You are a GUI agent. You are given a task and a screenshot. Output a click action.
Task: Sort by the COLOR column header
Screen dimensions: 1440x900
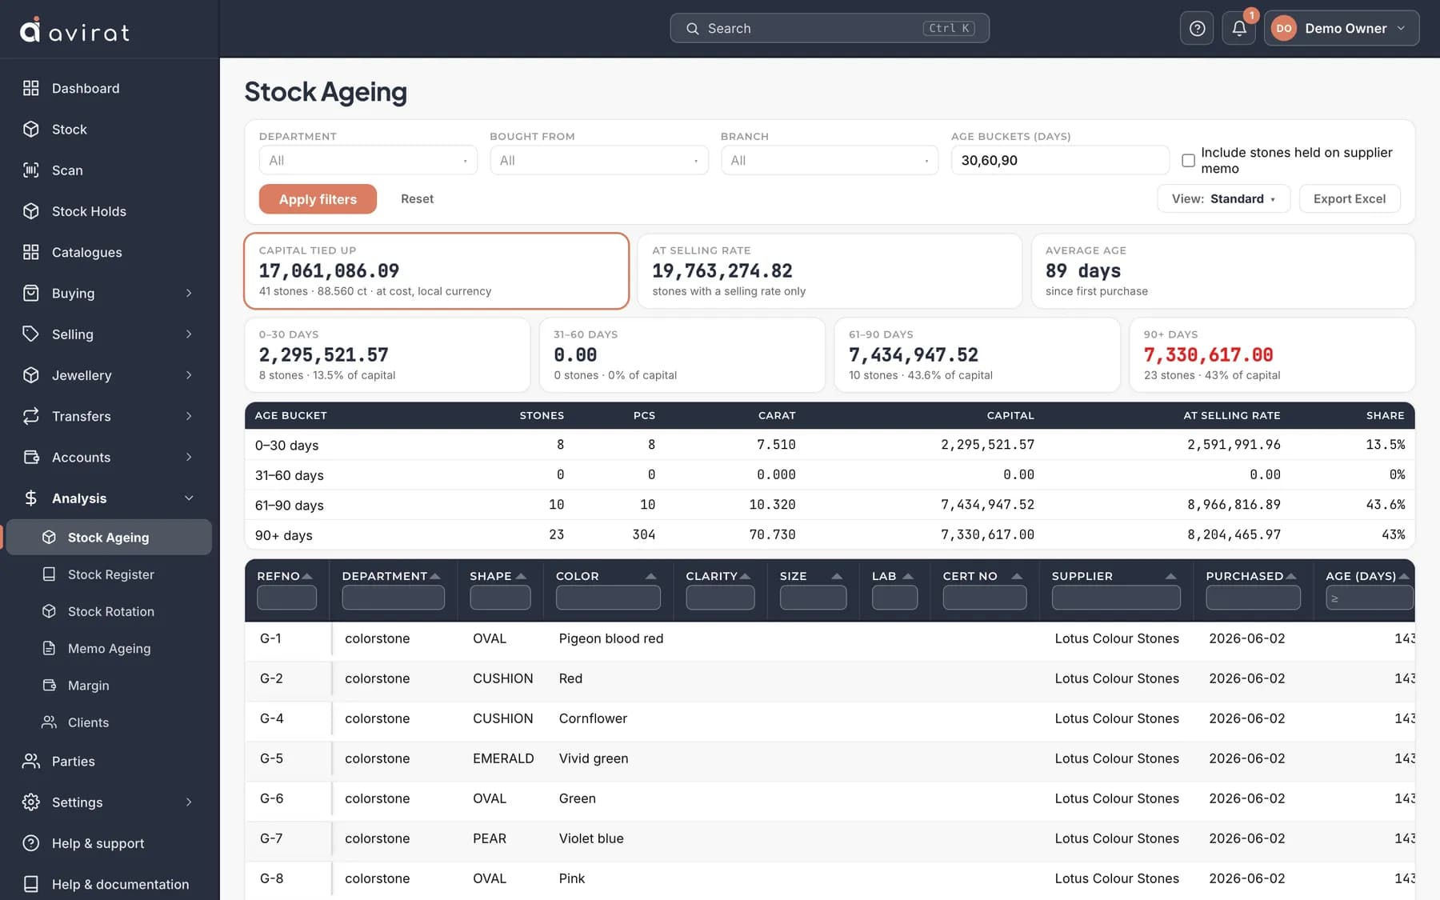tap(606, 576)
